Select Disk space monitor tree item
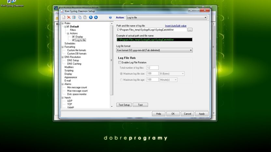The image size is (271, 152). [x=77, y=94]
